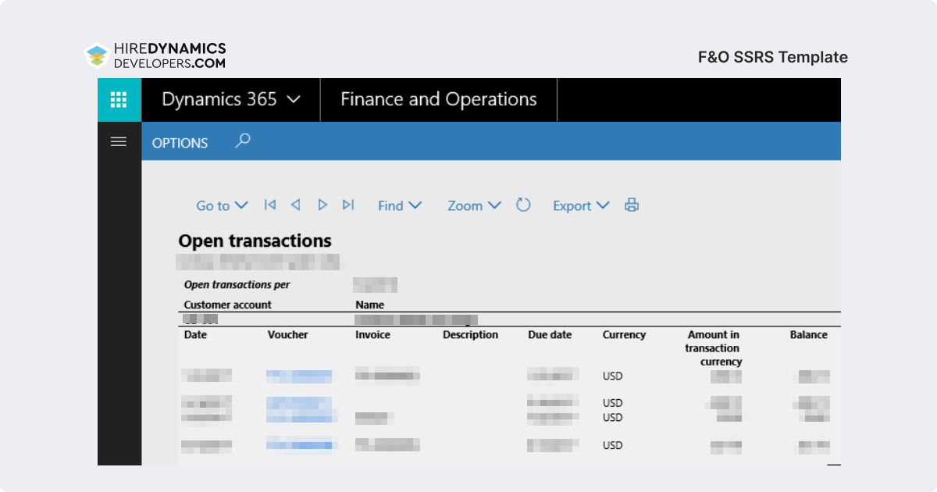Click Finance and Operations header
937x492 pixels.
pyautogui.click(x=439, y=99)
